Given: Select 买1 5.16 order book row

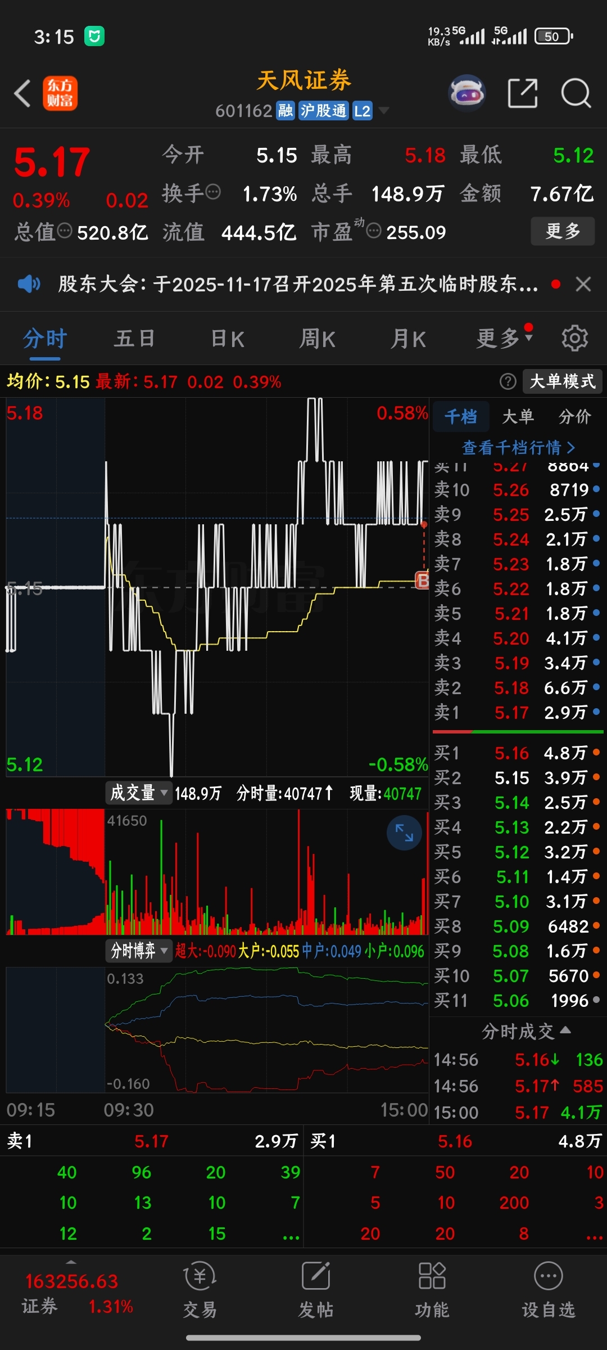Looking at the screenshot, I should 517,753.
